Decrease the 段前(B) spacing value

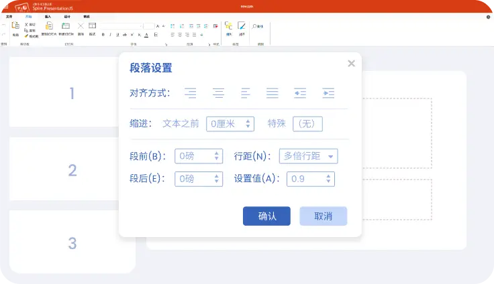pyautogui.click(x=216, y=159)
